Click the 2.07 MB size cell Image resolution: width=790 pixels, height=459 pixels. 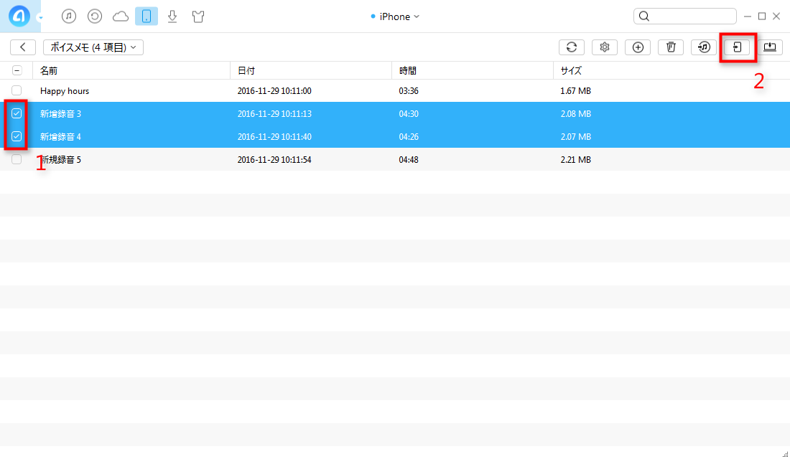[x=575, y=137]
